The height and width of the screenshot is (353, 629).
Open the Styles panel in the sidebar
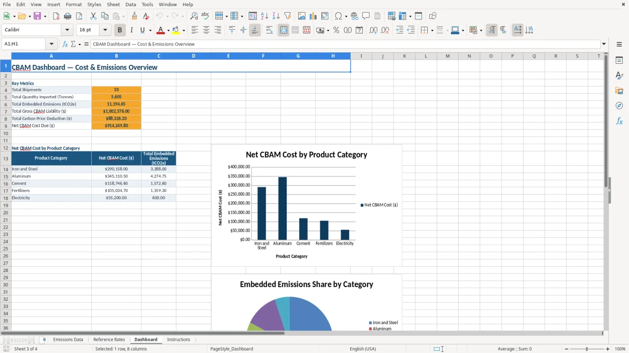pos(619,75)
